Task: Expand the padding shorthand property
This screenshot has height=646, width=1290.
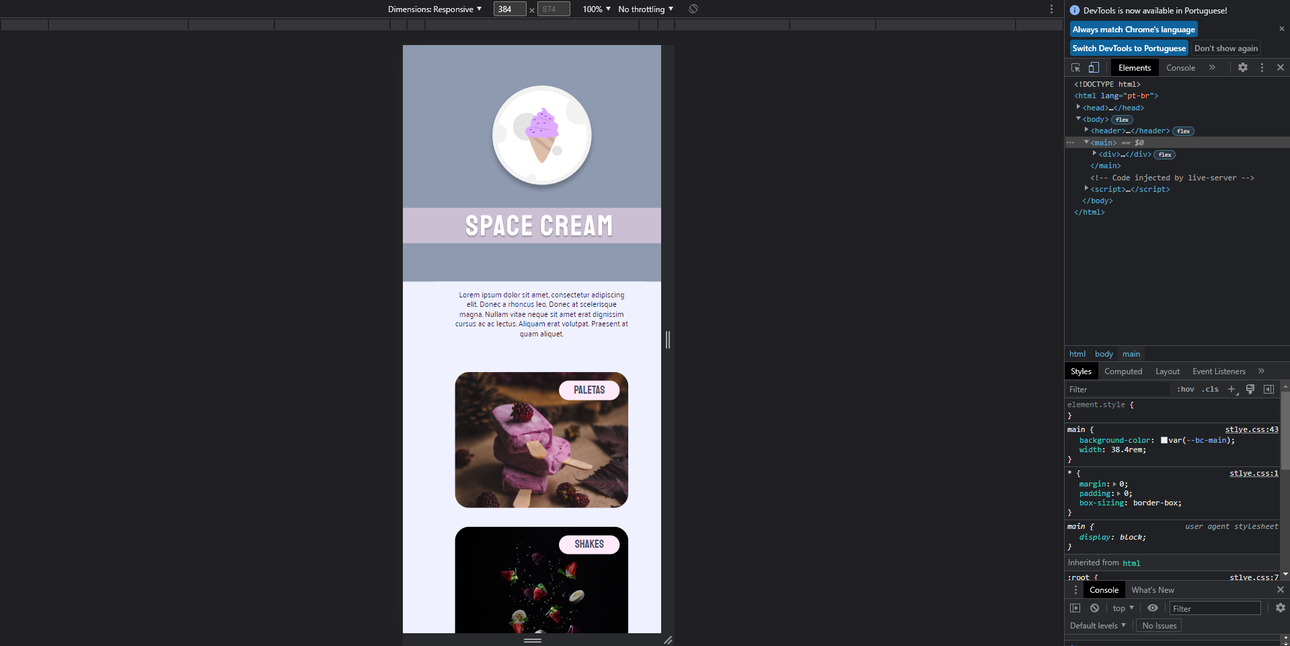Action: tap(1119, 493)
